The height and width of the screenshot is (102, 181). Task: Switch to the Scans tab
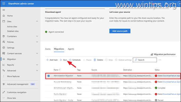pos(48,49)
